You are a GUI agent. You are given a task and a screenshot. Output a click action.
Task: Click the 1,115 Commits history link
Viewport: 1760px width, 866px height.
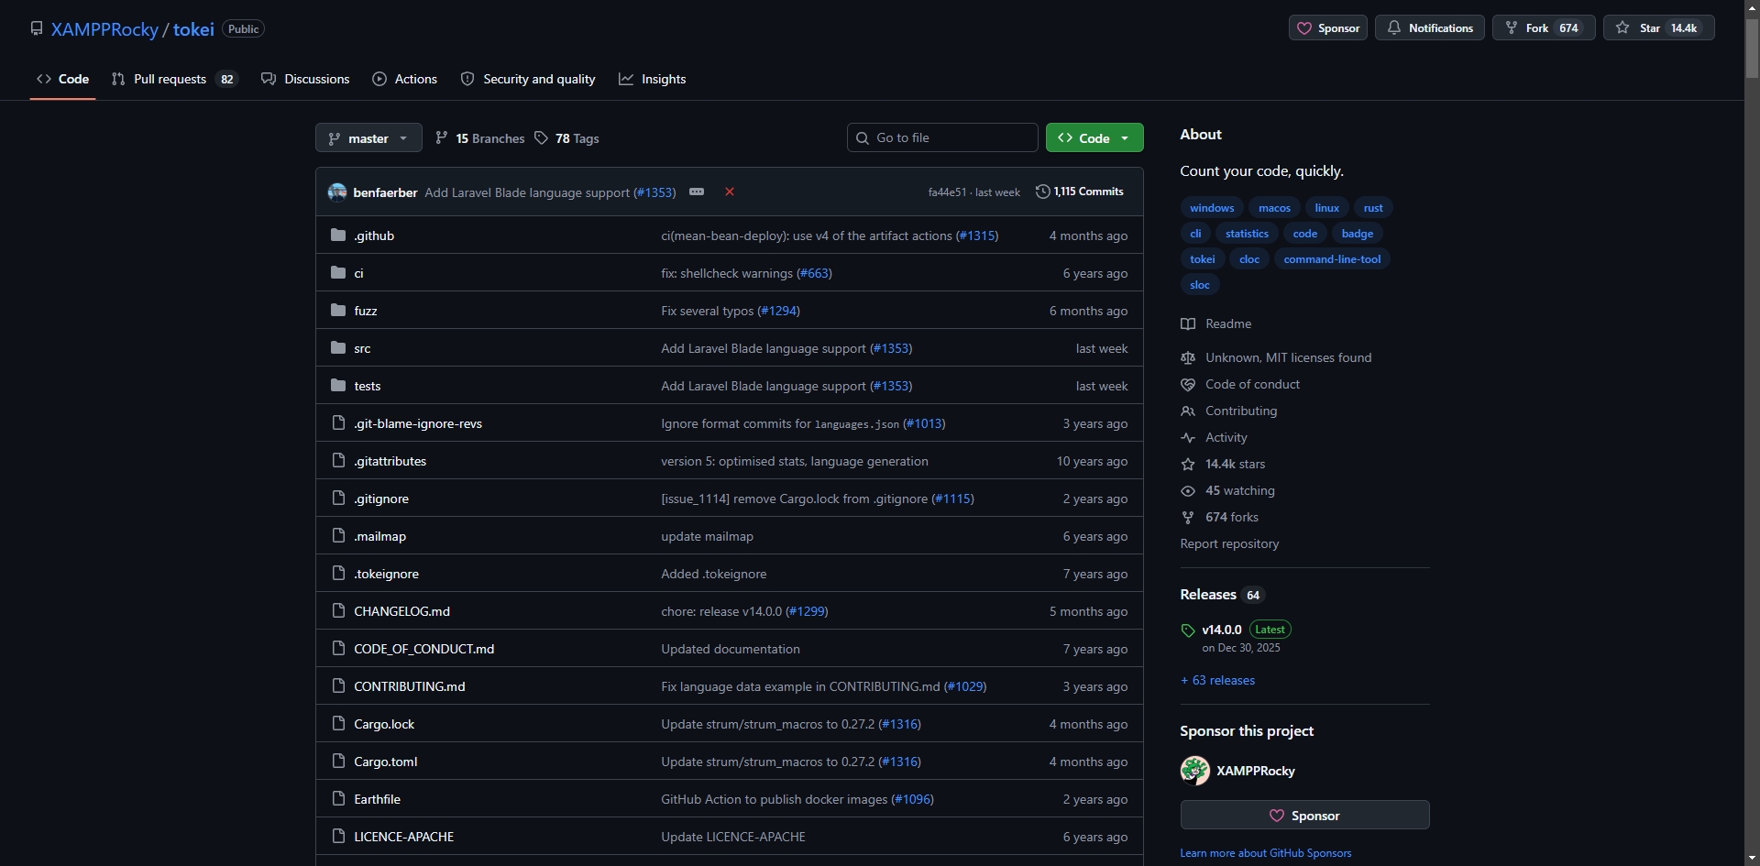click(1080, 192)
